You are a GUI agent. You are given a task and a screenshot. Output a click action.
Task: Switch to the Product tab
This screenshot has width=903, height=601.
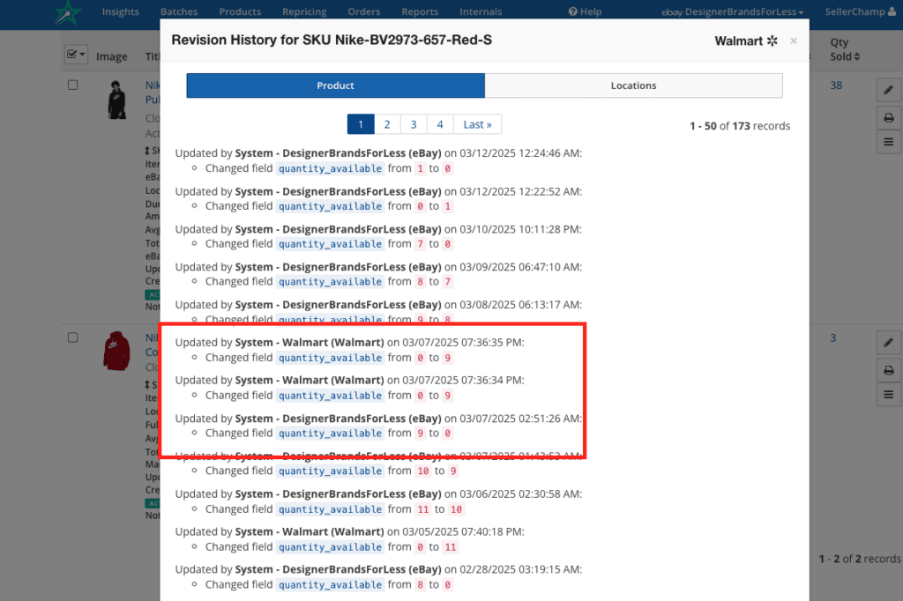pos(335,85)
